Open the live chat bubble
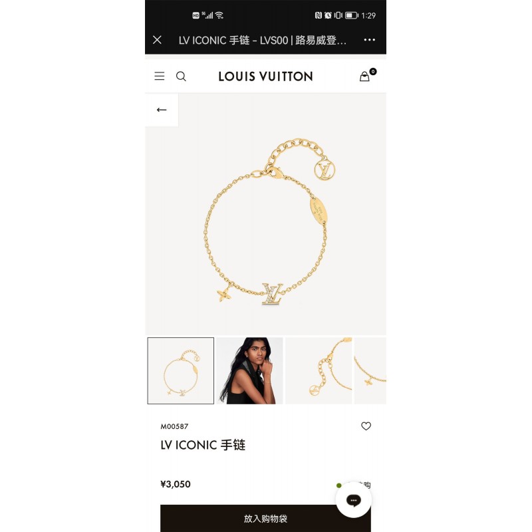This screenshot has height=532, width=532. coord(354,500)
